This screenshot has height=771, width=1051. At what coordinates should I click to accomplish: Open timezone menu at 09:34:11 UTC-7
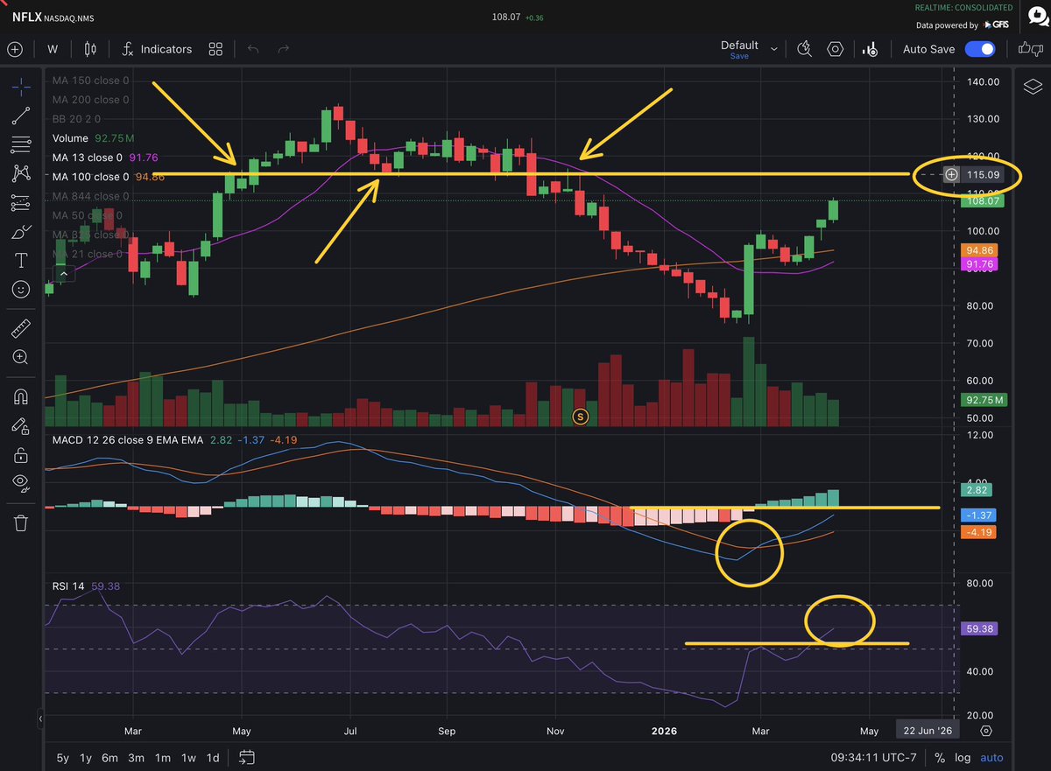(875, 757)
